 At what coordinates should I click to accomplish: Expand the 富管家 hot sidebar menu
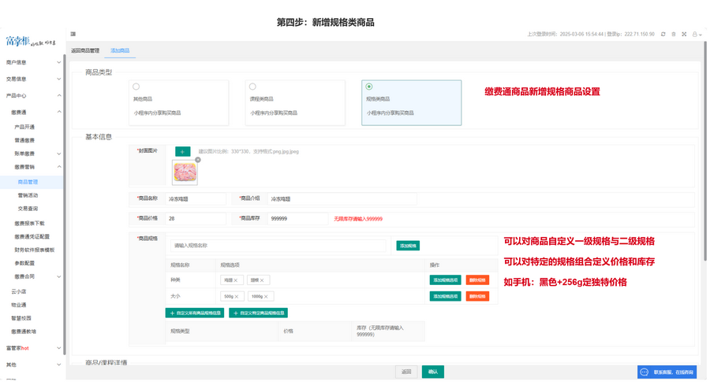point(32,349)
